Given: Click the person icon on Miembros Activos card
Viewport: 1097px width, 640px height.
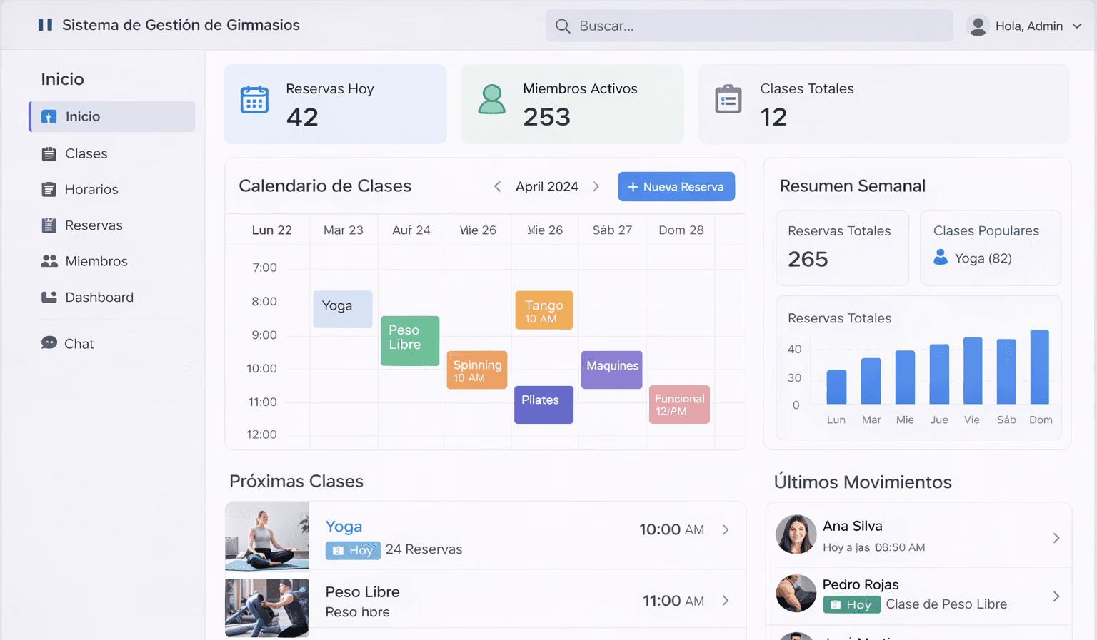Looking at the screenshot, I should click(x=491, y=100).
